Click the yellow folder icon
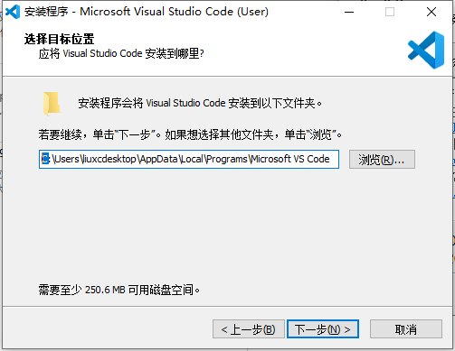The width and height of the screenshot is (455, 351). (x=52, y=104)
